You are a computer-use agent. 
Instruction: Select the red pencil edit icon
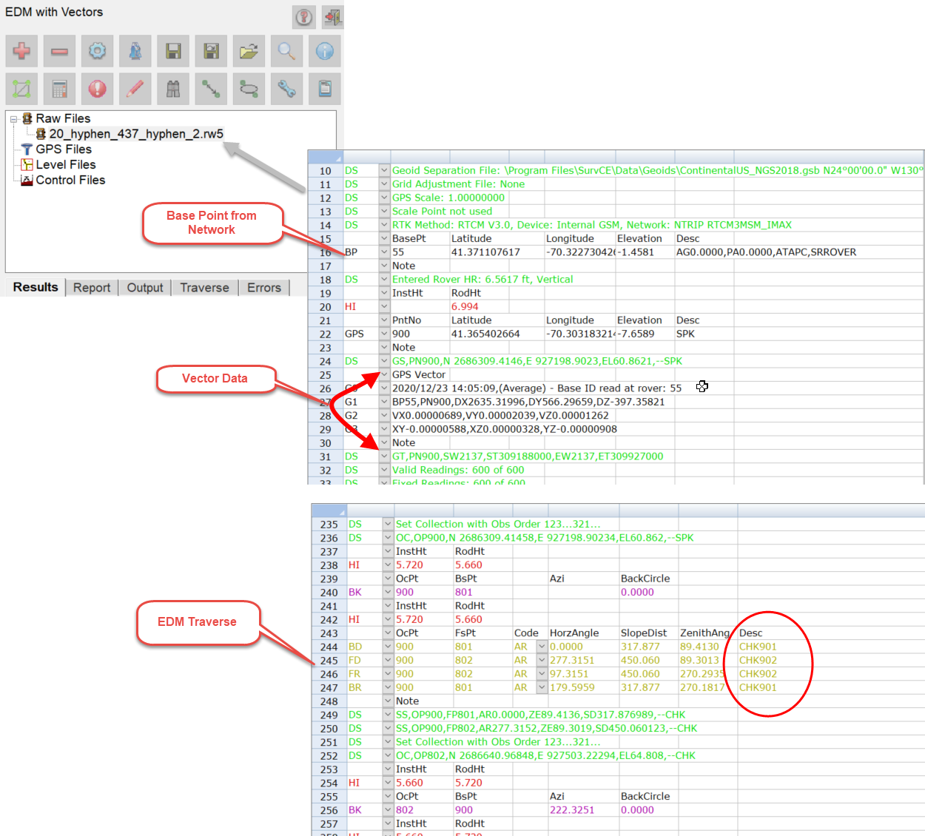135,89
